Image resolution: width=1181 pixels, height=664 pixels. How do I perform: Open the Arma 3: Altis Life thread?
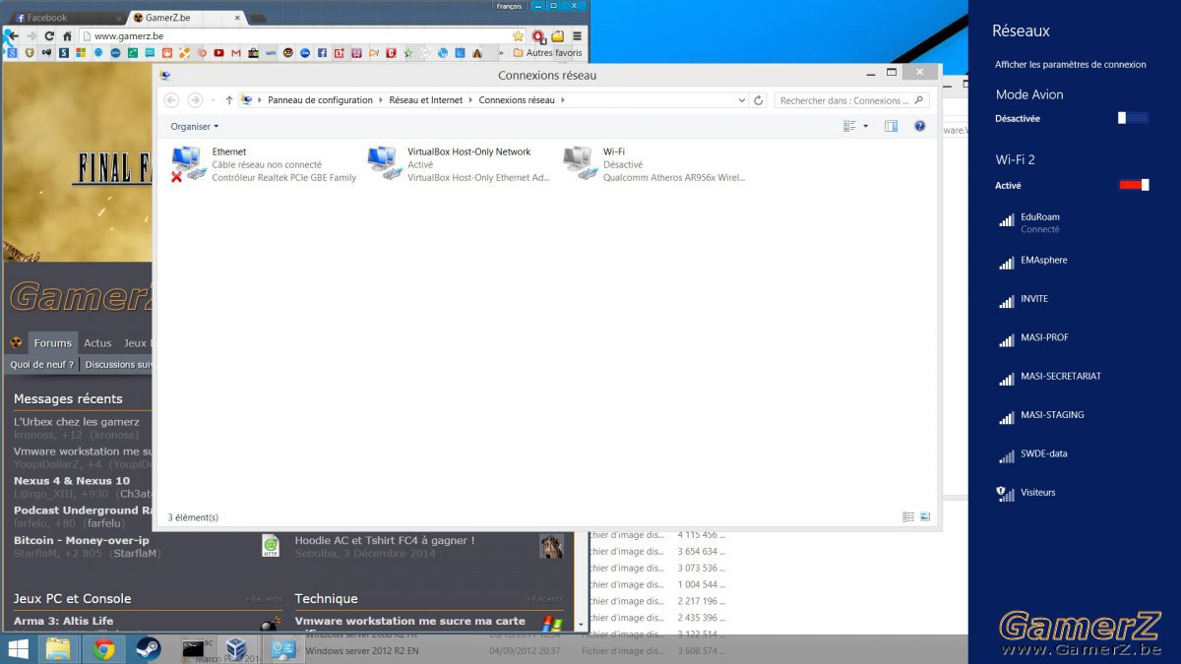(x=63, y=621)
